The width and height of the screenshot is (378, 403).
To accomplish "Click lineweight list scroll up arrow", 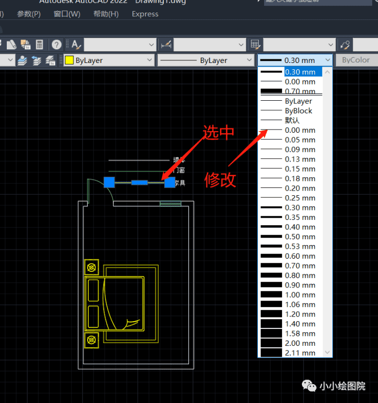I will [328, 72].
